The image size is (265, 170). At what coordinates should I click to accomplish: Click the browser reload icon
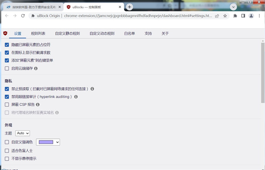[x=23, y=16]
